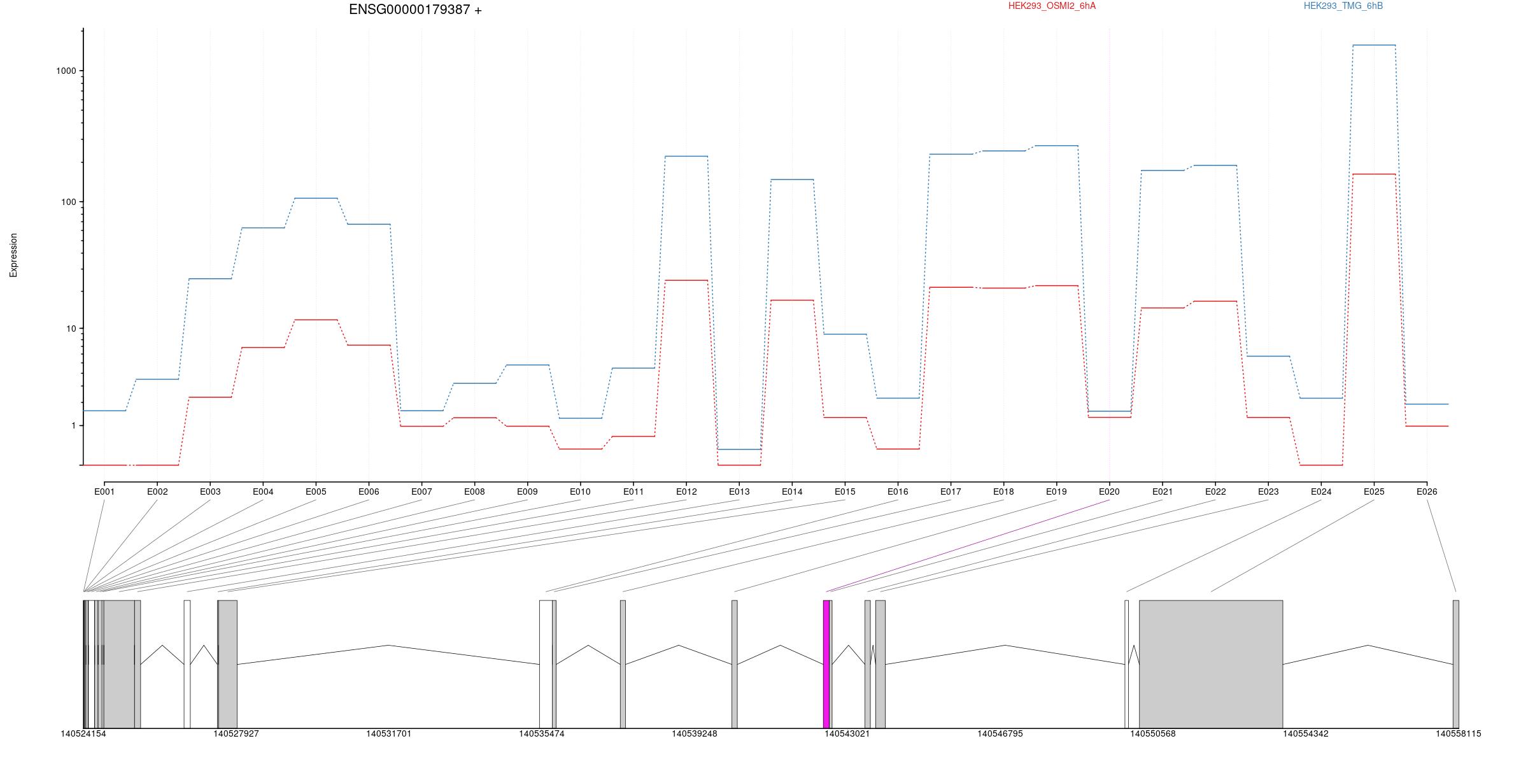1528x764 pixels.
Task: Click genomic coordinate 140539248
Action: 695,733
